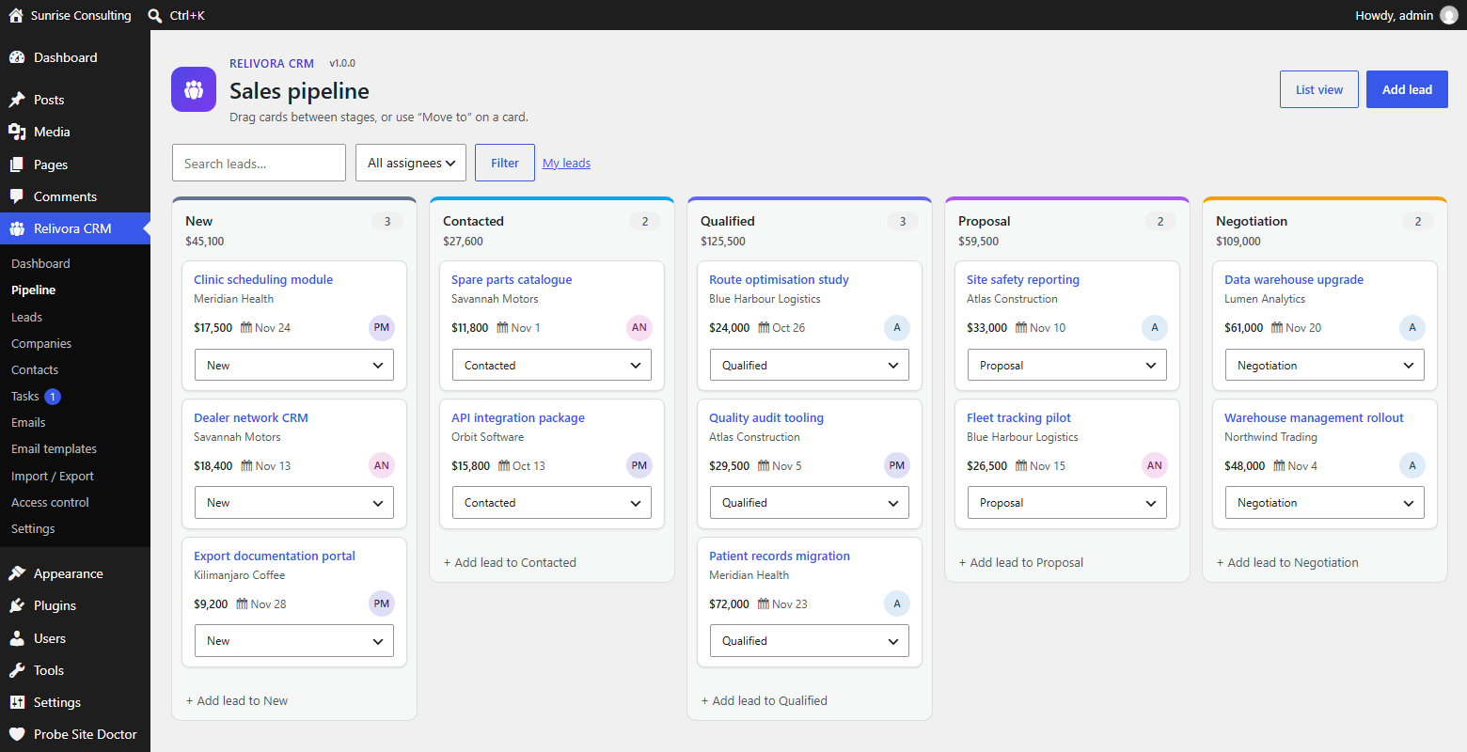
Task: Open stage dropdown on Fleet tracking pilot
Action: 1067,503
